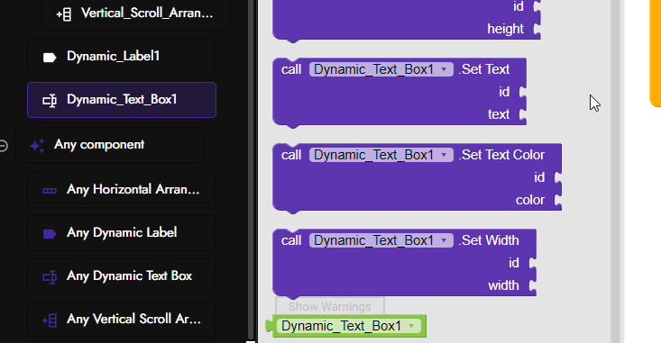Image resolution: width=661 pixels, height=343 pixels.
Task: Click the Any Dynamic Label icon
Action: 50,234
